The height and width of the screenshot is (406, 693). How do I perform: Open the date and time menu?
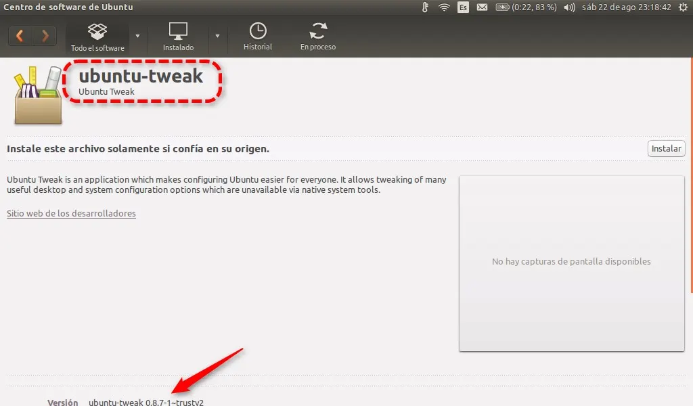[626, 7]
